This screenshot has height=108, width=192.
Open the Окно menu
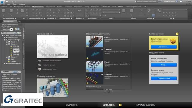click(x=15, y=4)
